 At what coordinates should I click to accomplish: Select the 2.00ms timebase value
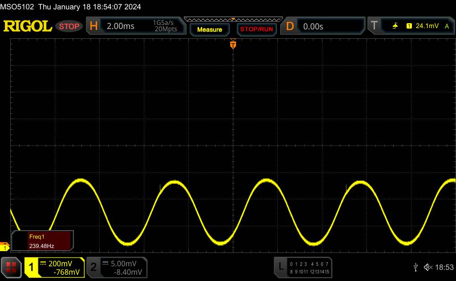click(x=120, y=26)
